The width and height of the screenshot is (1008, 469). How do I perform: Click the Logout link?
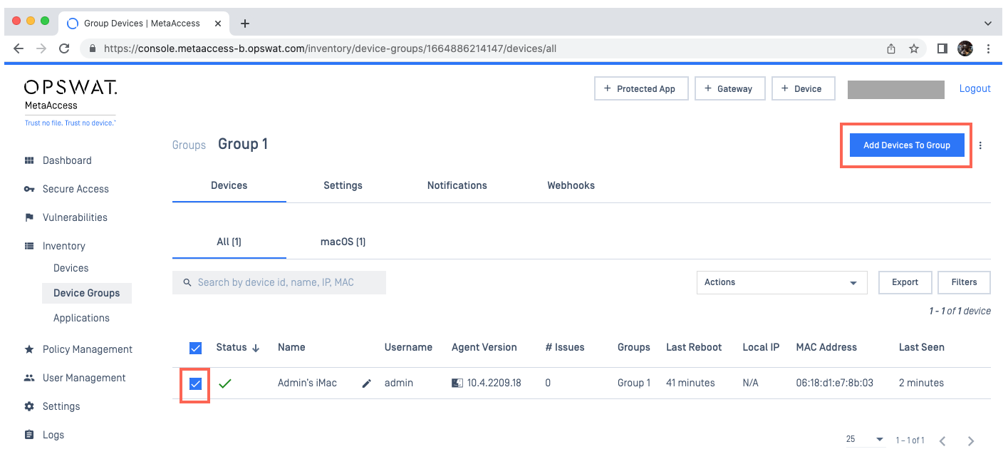pos(975,88)
